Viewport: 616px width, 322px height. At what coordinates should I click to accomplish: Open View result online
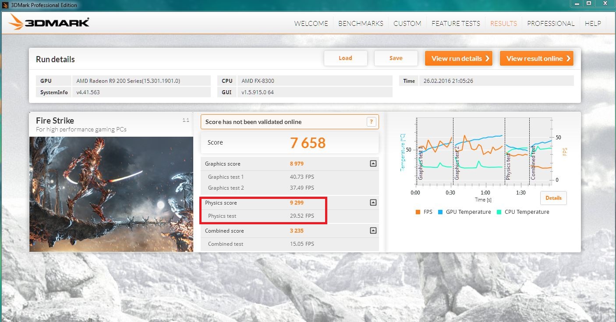point(537,58)
